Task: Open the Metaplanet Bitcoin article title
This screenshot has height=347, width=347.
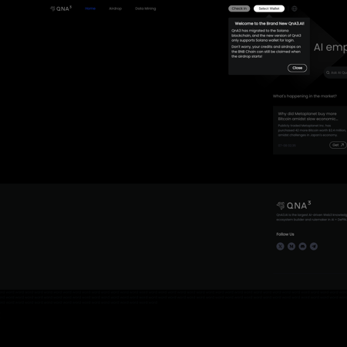Action: (x=308, y=116)
